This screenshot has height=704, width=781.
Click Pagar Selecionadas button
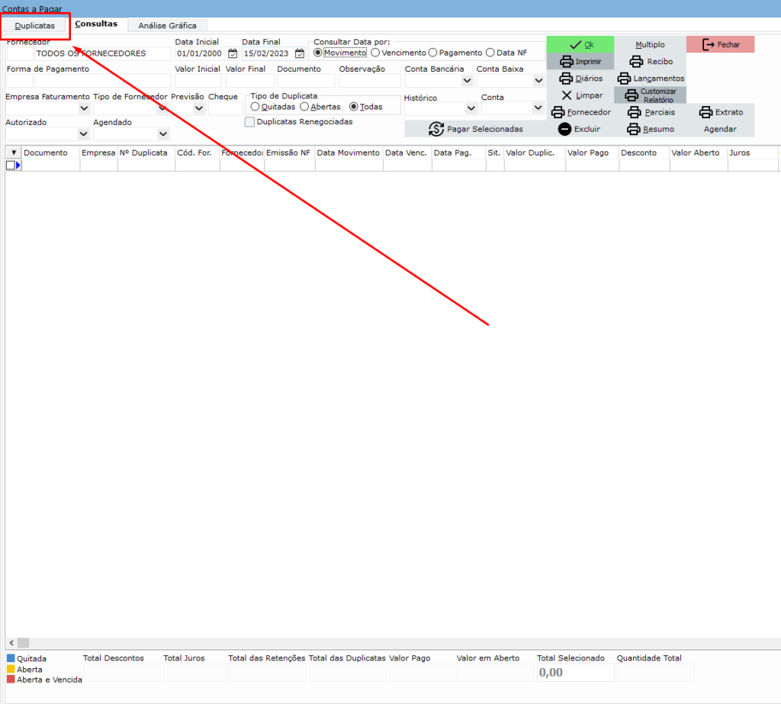(476, 129)
